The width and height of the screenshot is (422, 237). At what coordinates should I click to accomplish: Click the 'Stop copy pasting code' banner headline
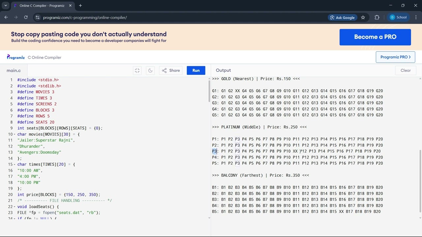(x=89, y=34)
